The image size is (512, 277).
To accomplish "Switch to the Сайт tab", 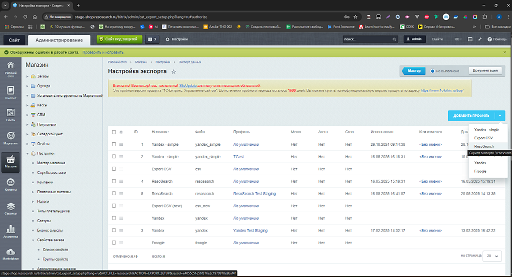I will [x=14, y=39].
